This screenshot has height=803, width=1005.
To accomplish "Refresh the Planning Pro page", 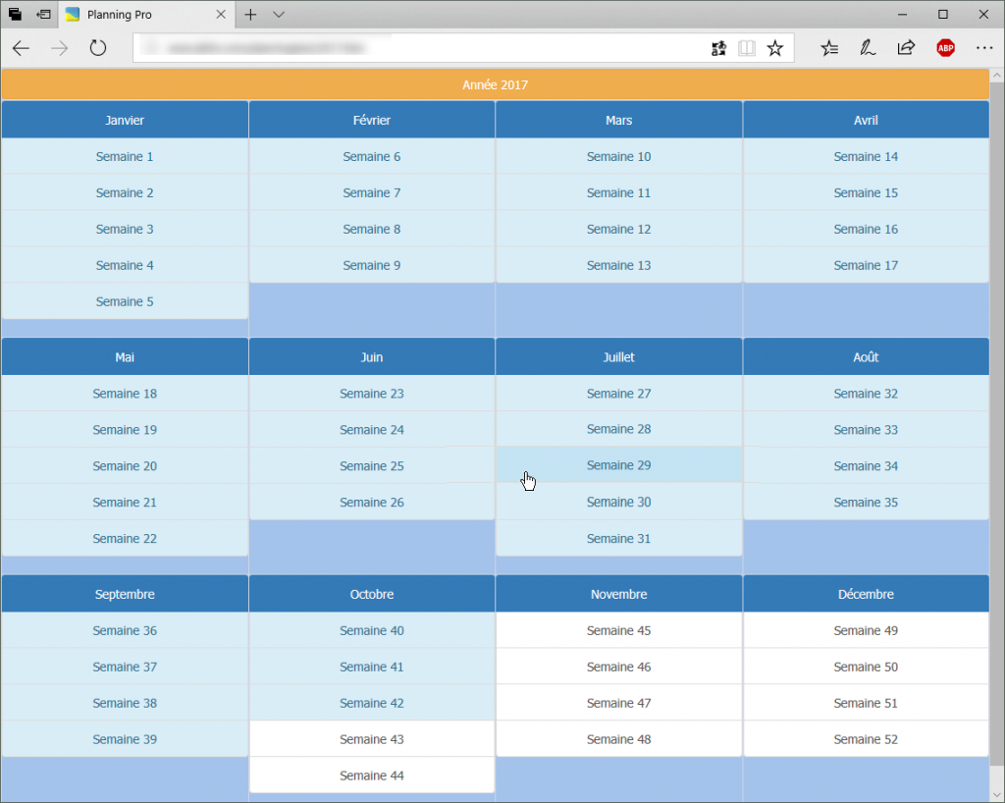I will [x=97, y=46].
